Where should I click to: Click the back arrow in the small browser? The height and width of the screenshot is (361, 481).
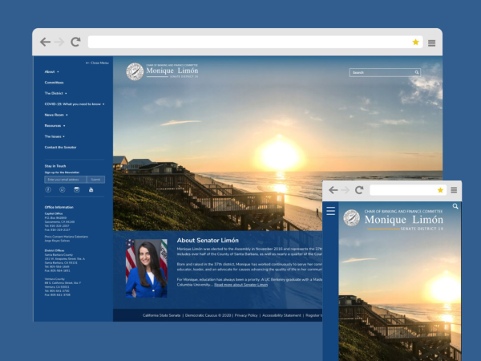coord(333,190)
